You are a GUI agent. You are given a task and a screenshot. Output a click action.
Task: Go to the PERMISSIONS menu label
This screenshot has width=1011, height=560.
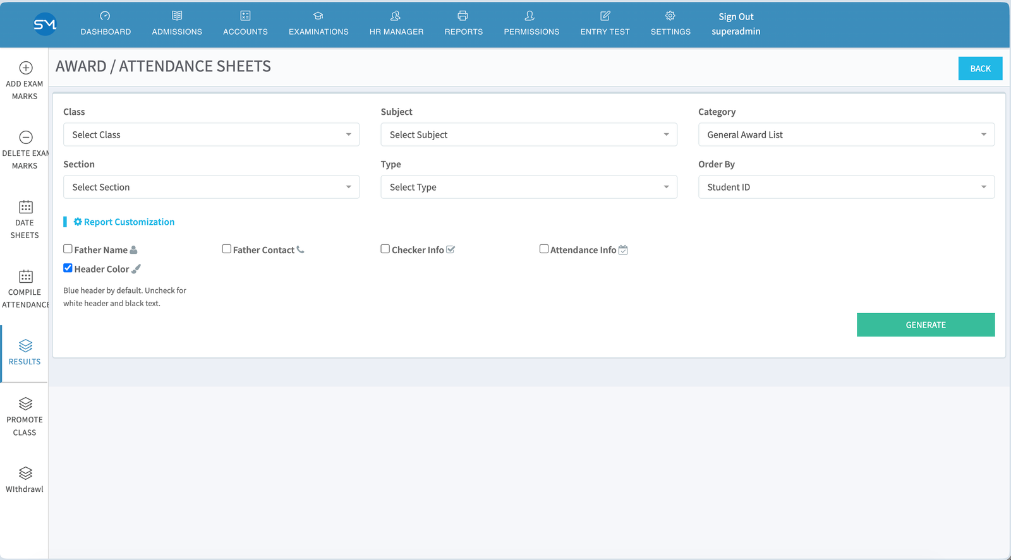coord(531,32)
